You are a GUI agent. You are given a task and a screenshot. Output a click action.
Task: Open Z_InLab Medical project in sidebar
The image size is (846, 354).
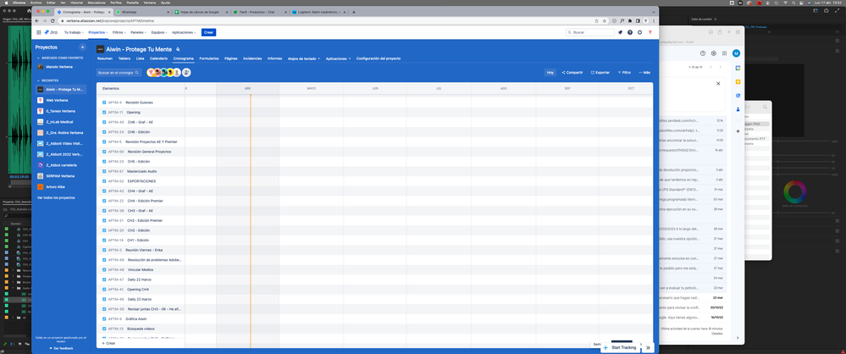(x=60, y=122)
